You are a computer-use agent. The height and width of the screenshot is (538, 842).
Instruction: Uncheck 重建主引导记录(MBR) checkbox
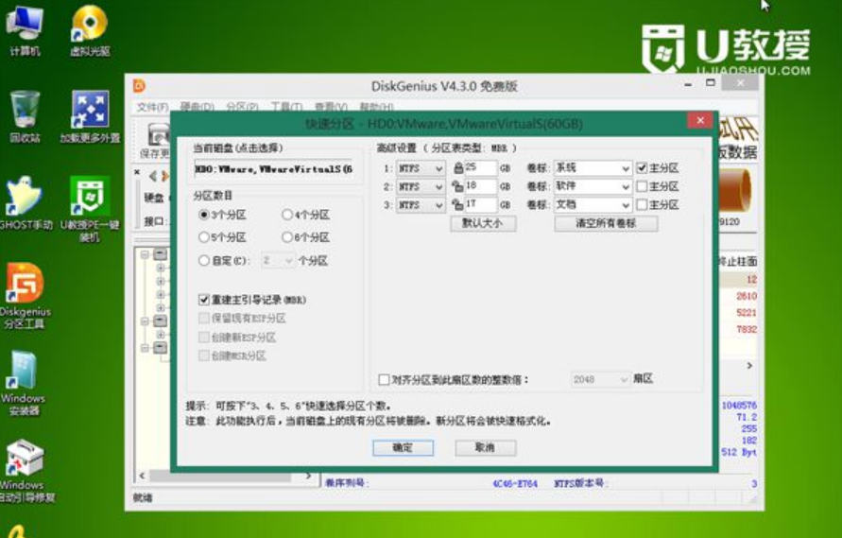pyautogui.click(x=203, y=300)
